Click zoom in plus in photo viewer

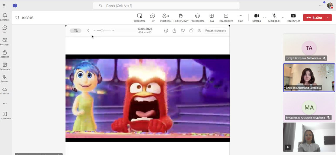113,31
